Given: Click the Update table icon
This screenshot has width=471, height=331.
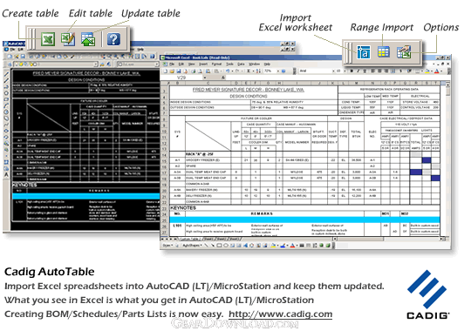Looking at the screenshot, I should click(x=88, y=39).
